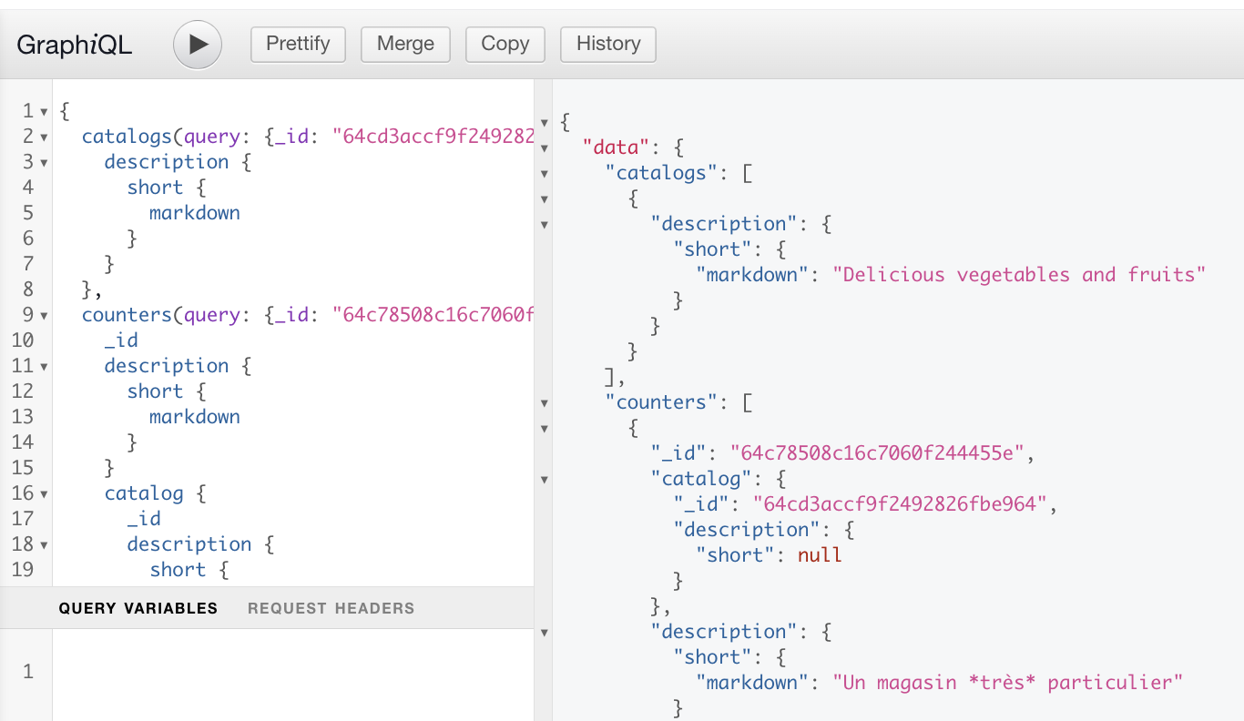The image size is (1244, 721).
Task: Open the History panel
Action: click(x=607, y=44)
